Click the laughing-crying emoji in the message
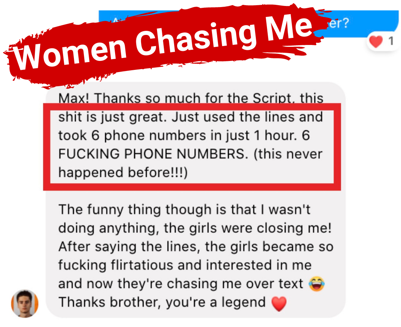This screenshot has height=327, width=401. tap(317, 284)
